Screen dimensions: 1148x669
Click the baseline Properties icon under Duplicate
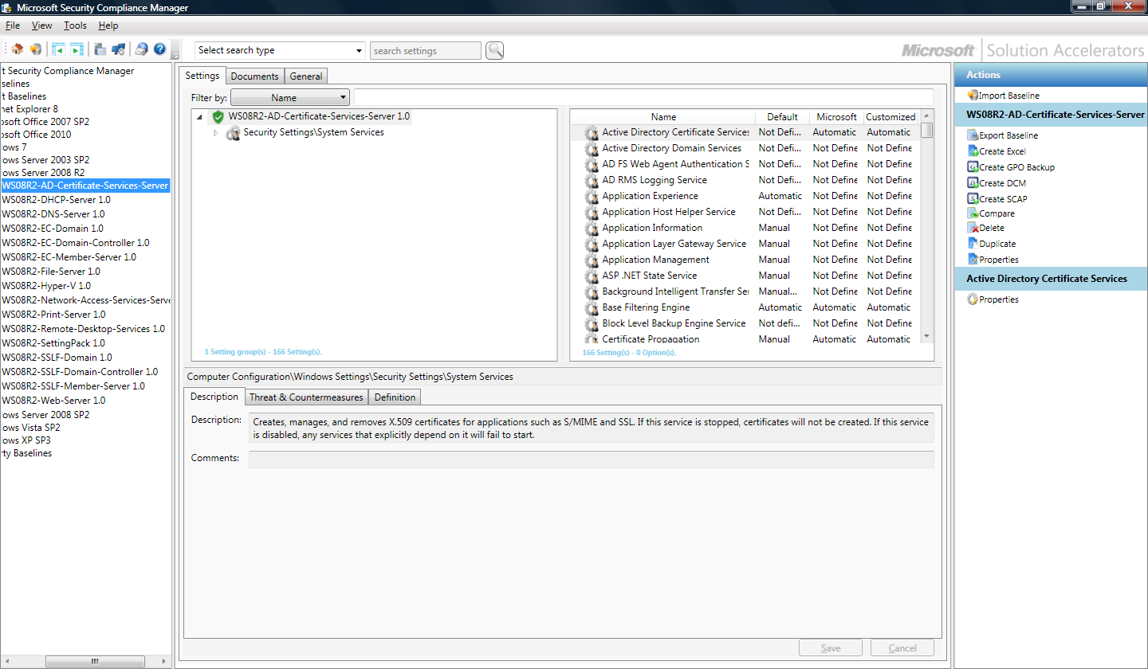[973, 260]
